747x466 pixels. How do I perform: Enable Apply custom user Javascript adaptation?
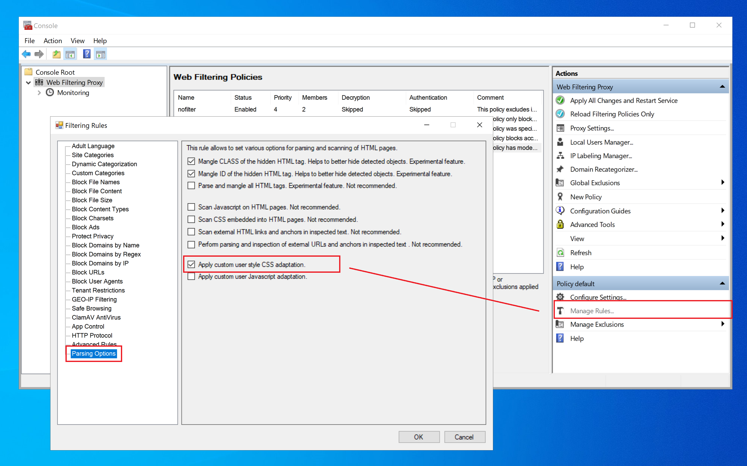click(x=191, y=277)
